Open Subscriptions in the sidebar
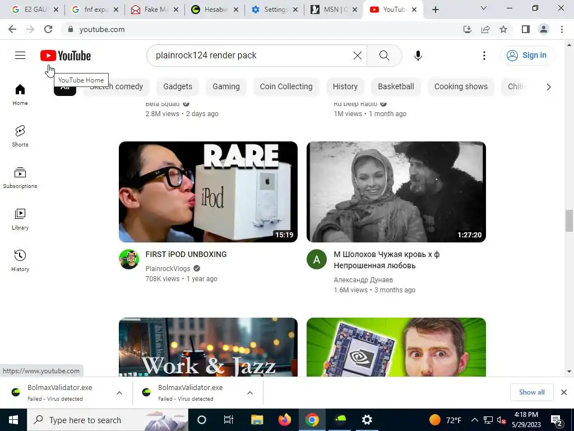574x431 pixels. point(20,178)
